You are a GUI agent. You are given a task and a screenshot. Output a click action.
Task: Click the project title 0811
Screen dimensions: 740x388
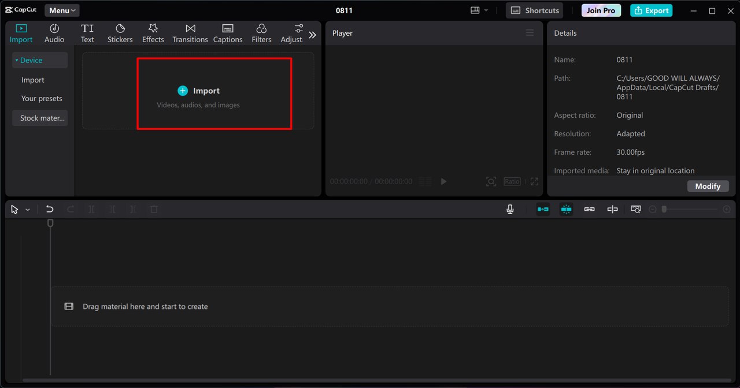(x=344, y=10)
